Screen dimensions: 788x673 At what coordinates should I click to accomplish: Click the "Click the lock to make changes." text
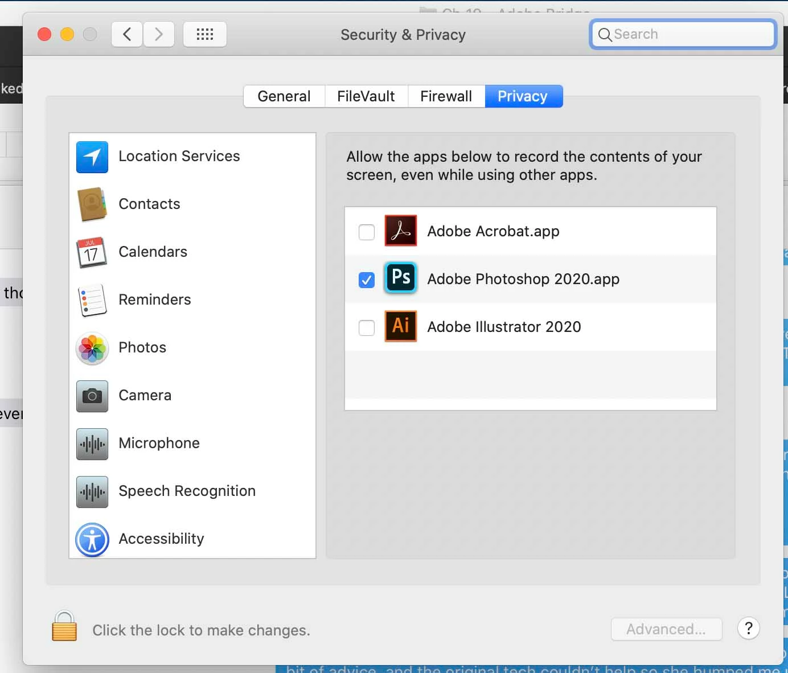tap(202, 630)
